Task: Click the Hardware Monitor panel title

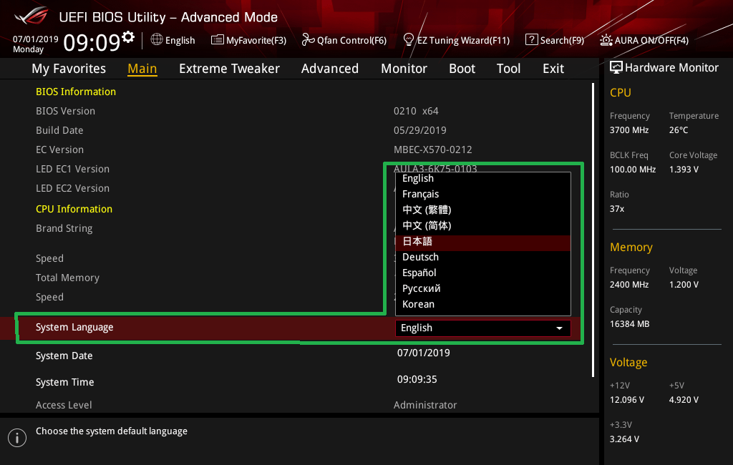Action: [671, 68]
